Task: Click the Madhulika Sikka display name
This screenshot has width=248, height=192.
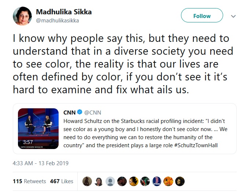Action: pyautogui.click(x=64, y=12)
